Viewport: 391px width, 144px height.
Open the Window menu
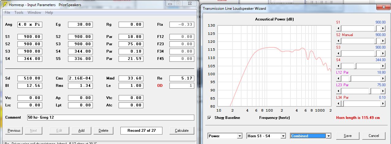pyautogui.click(x=34, y=13)
